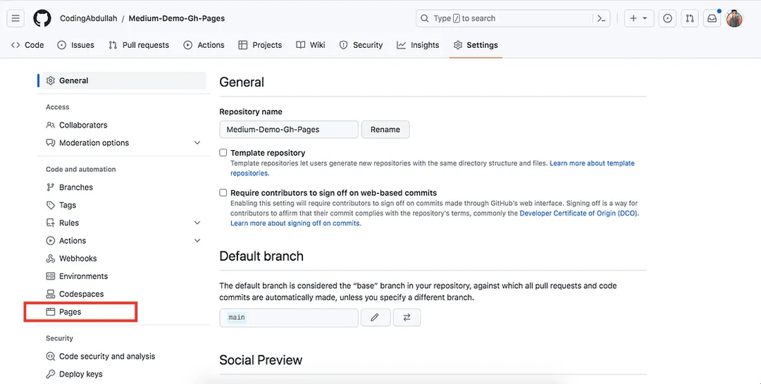Click the user profile avatar

(735, 18)
